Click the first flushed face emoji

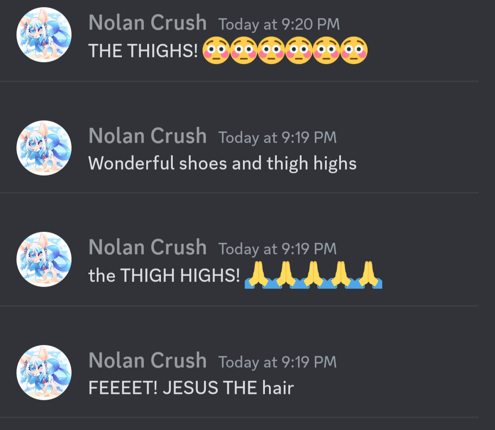click(216, 50)
